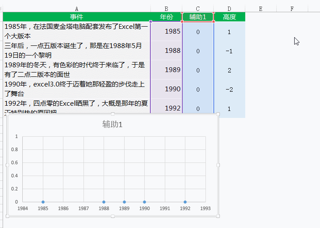Select chart data point at 1988
This screenshot has width=320, height=228.
[x=104, y=202]
